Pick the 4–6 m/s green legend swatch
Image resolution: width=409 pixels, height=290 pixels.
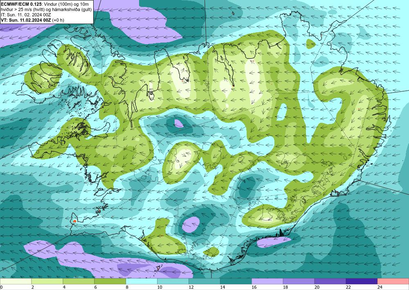coord(79,281)
